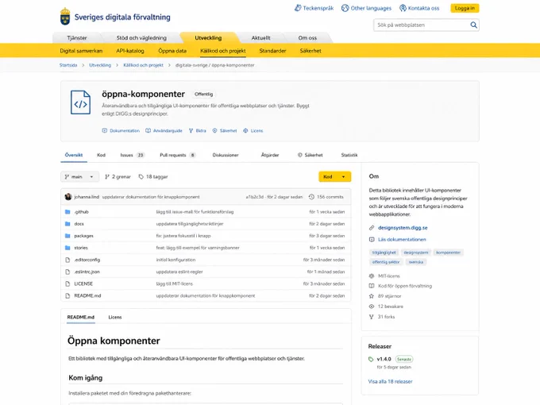This screenshot has height=405, width=540.
Task: Open the 18 taggar tags link
Action: [x=153, y=176]
